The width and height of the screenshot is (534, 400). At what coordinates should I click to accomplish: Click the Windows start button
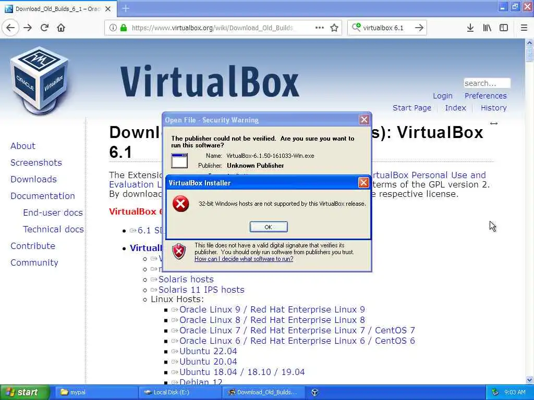tap(25, 392)
